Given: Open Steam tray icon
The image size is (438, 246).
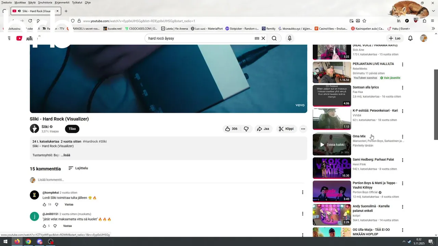Looking at the screenshot, I should coord(409,242).
